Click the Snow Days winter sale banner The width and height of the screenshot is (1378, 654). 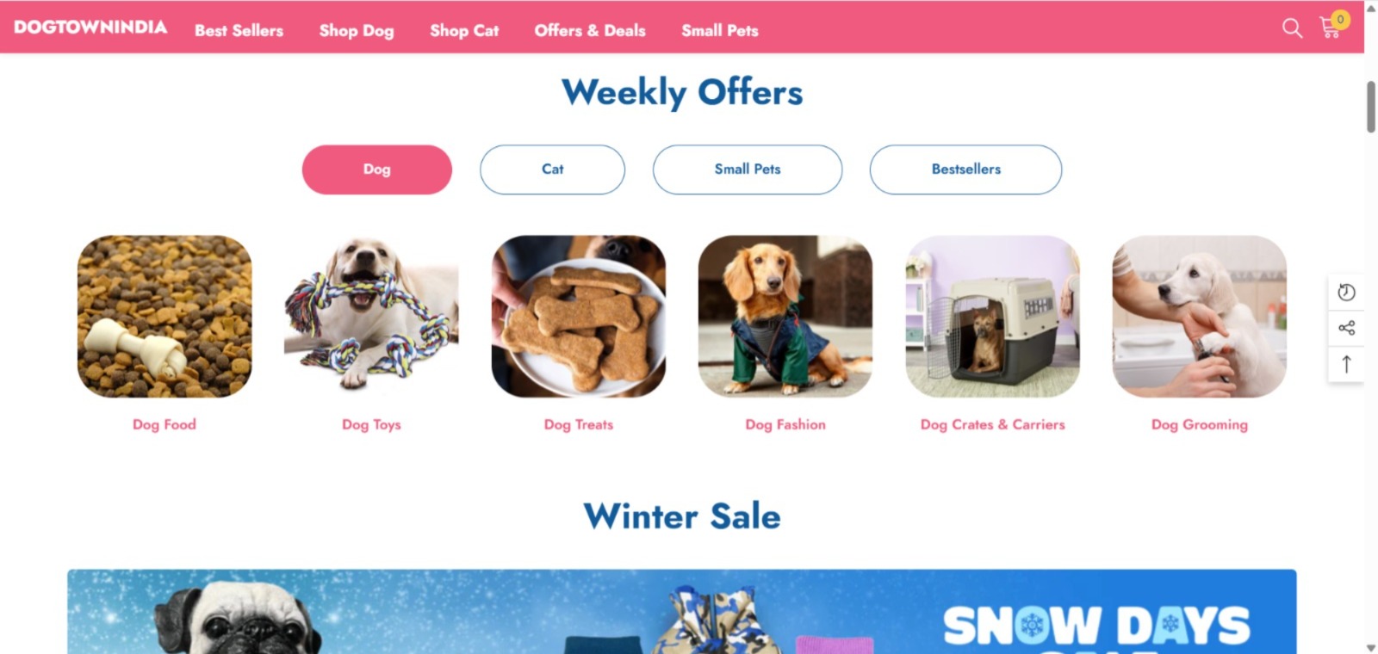682,611
